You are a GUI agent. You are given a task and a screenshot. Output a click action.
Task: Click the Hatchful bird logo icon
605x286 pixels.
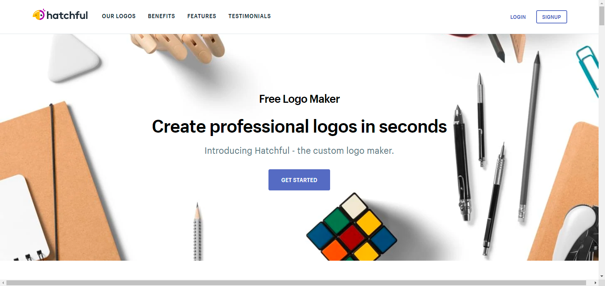[x=39, y=14]
